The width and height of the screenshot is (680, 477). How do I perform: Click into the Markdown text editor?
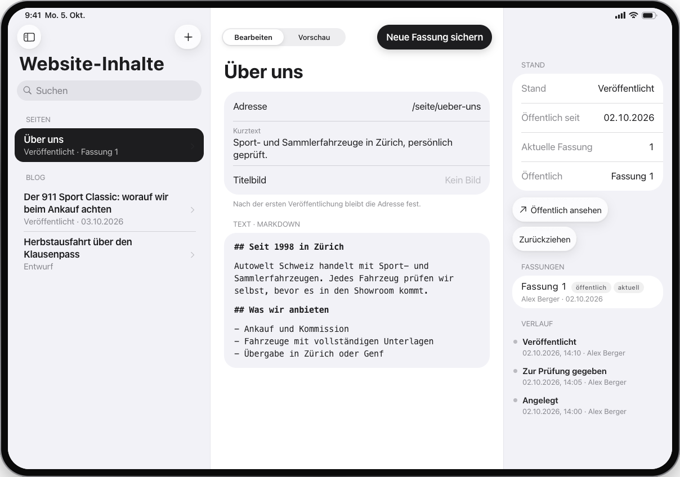[x=357, y=300]
